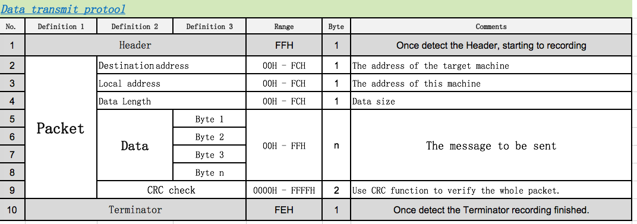Select row number 10 cell
This screenshot has width=637, height=224.
[x=12, y=210]
